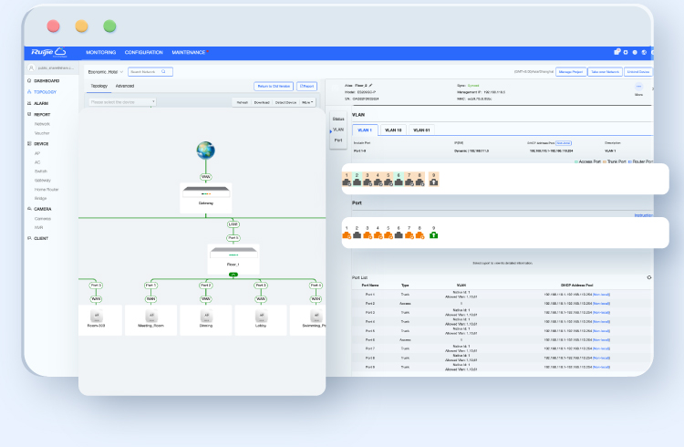Viewport: 684px width, 447px height.
Task: Select TOPOLOGY in the left sidebar
Action: pos(45,92)
